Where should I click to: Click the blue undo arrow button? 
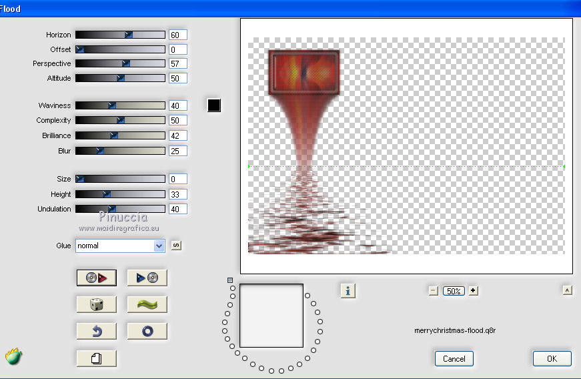[97, 331]
